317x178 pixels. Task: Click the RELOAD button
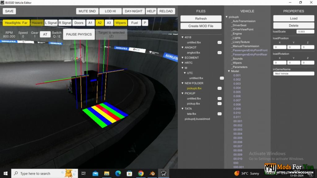[x=166, y=11]
